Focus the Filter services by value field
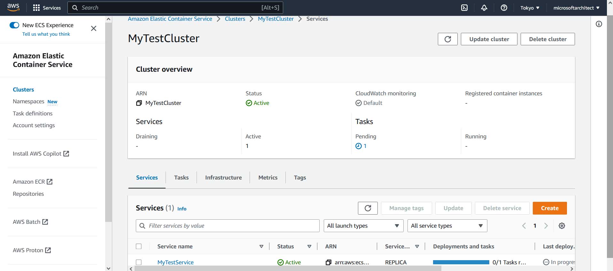The height and width of the screenshot is (271, 613). 228,226
